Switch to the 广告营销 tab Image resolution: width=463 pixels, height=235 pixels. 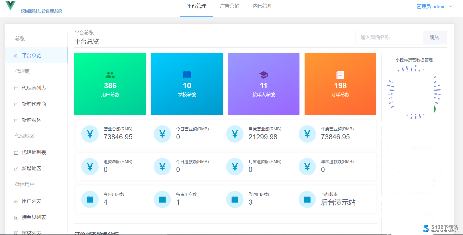click(x=229, y=6)
